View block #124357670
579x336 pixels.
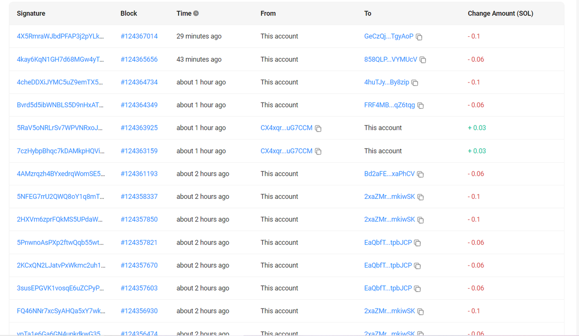point(139,265)
